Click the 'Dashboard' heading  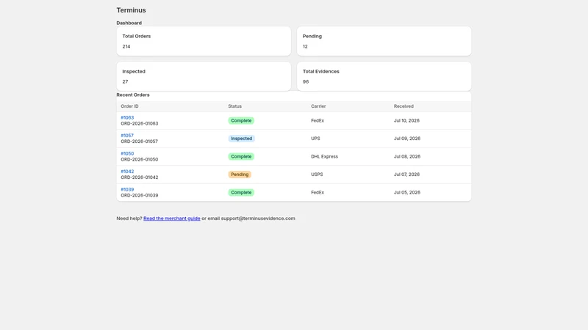129,23
